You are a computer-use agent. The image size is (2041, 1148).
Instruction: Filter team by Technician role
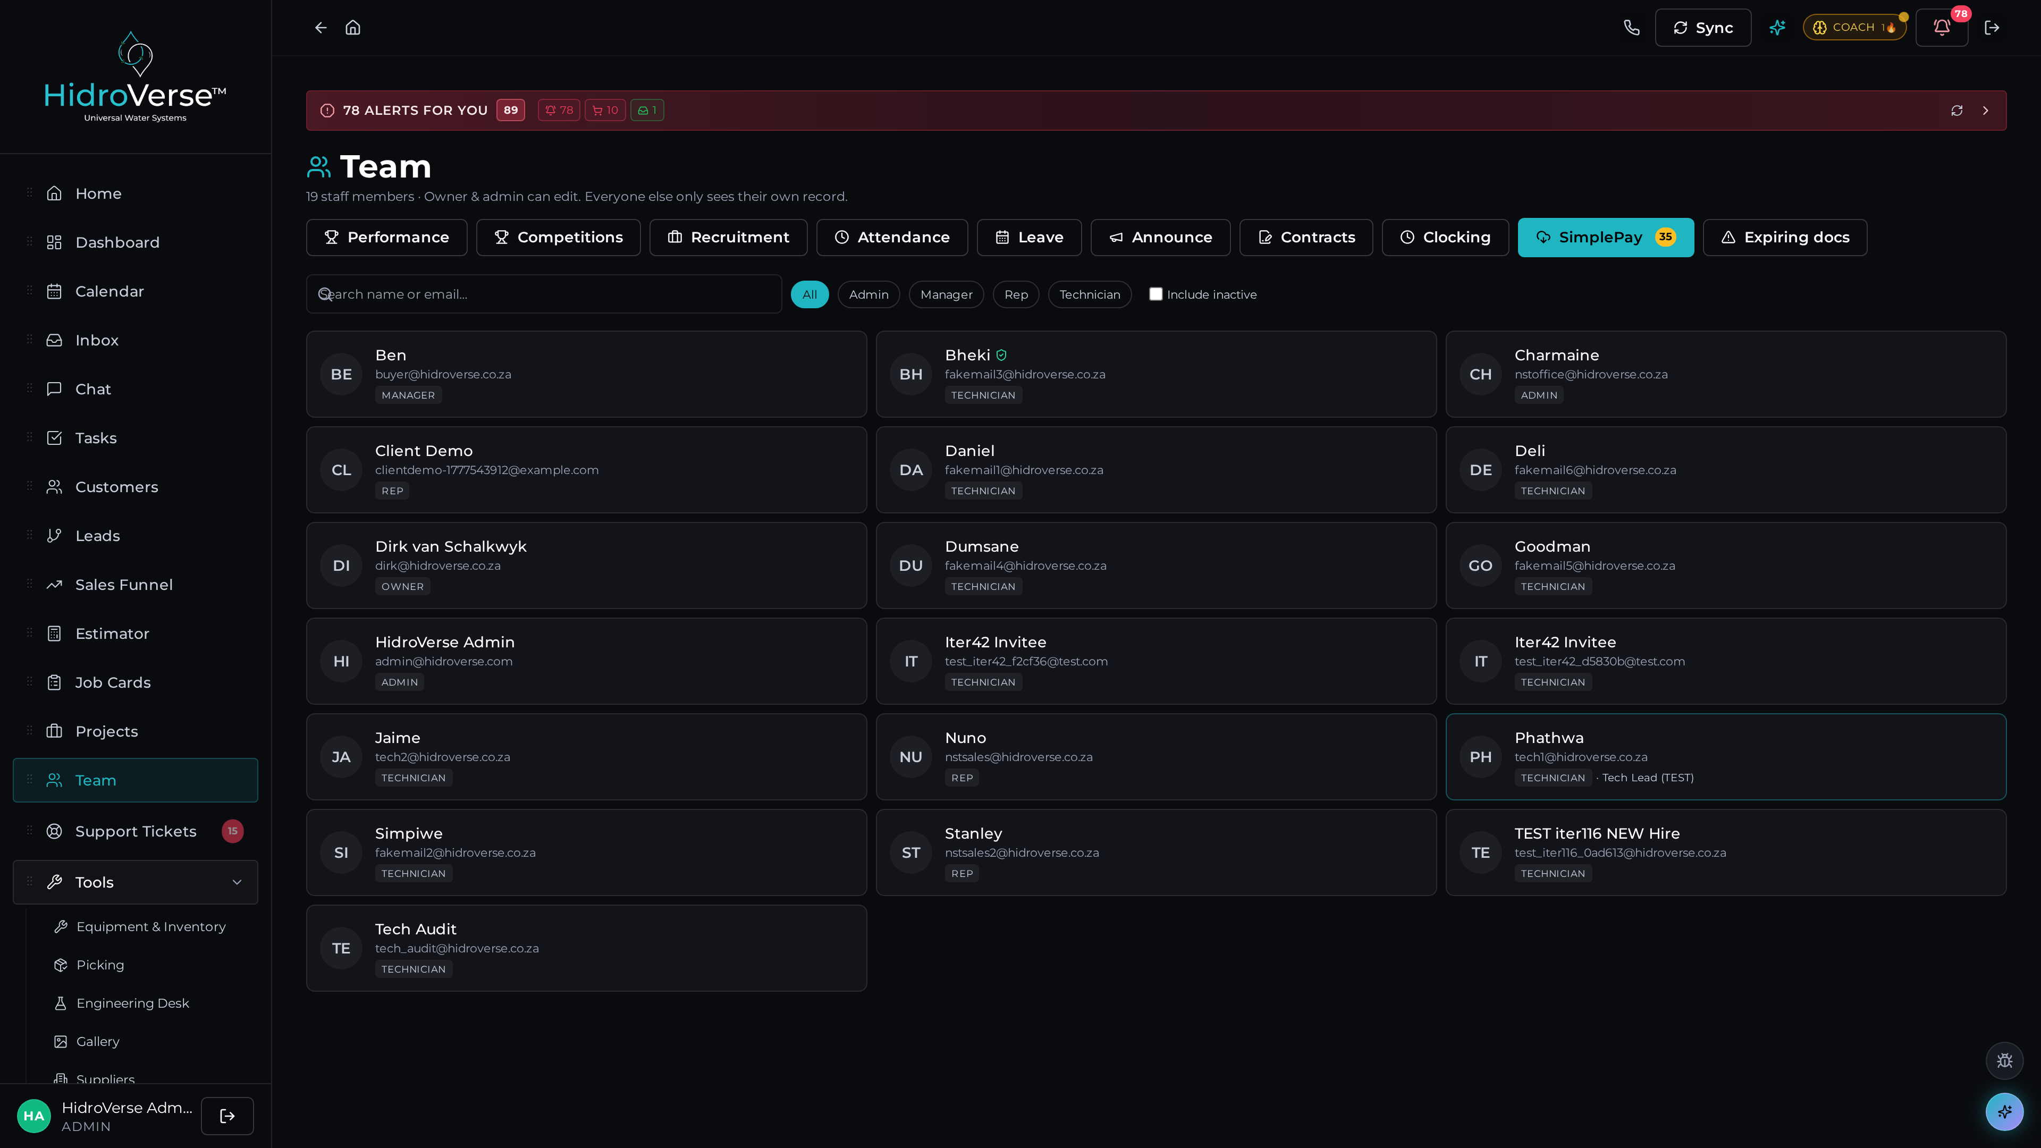1090,294
